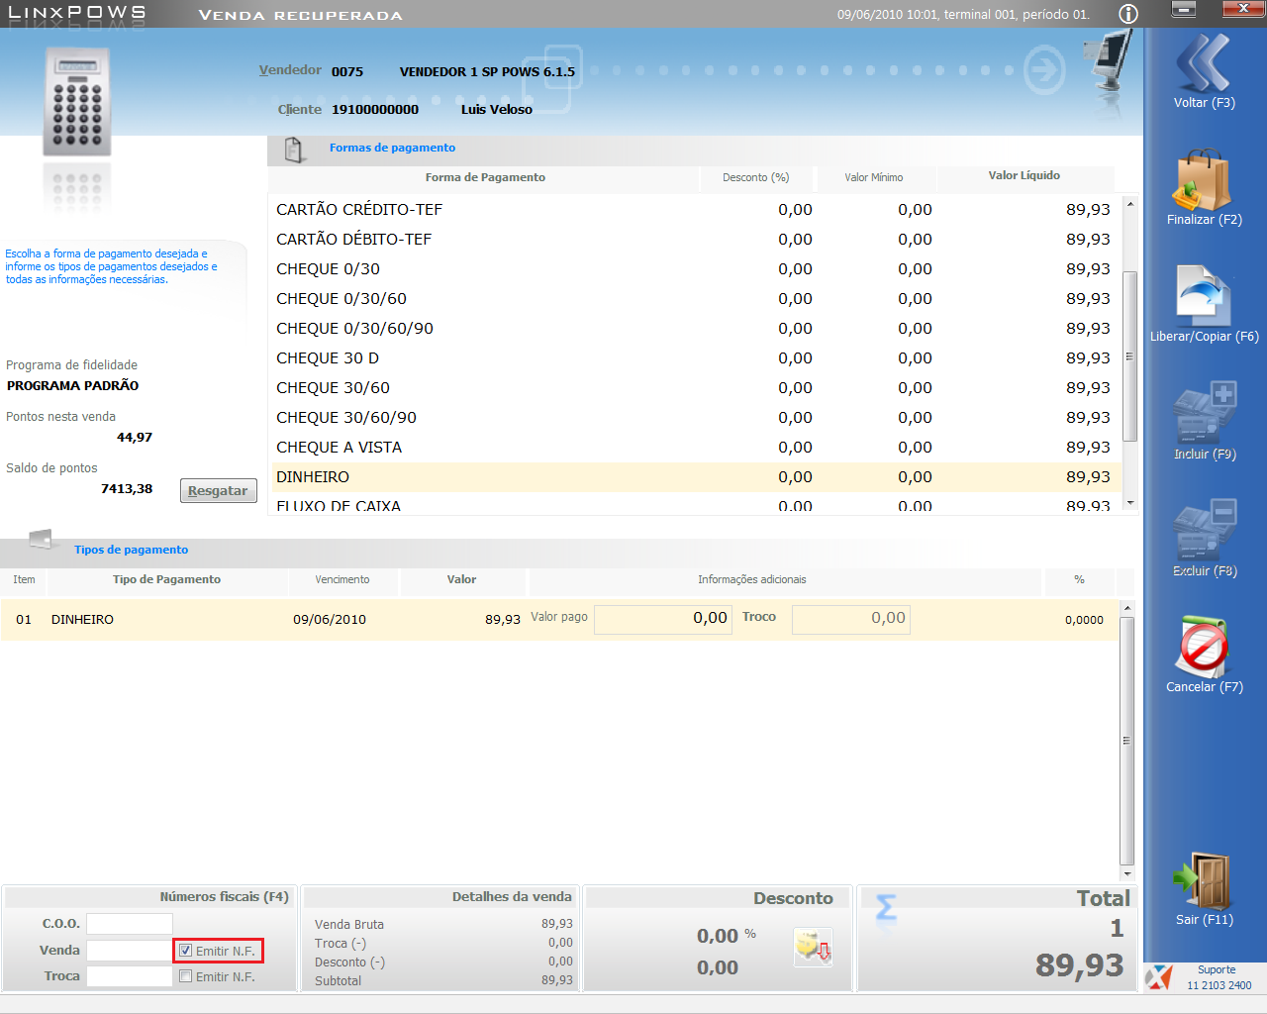Click the Valor Líquido column header
Viewport: 1267px width, 1014px height.
tap(1023, 176)
